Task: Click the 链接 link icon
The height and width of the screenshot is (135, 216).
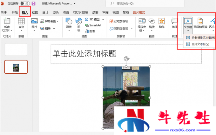Action: click(x=152, y=21)
